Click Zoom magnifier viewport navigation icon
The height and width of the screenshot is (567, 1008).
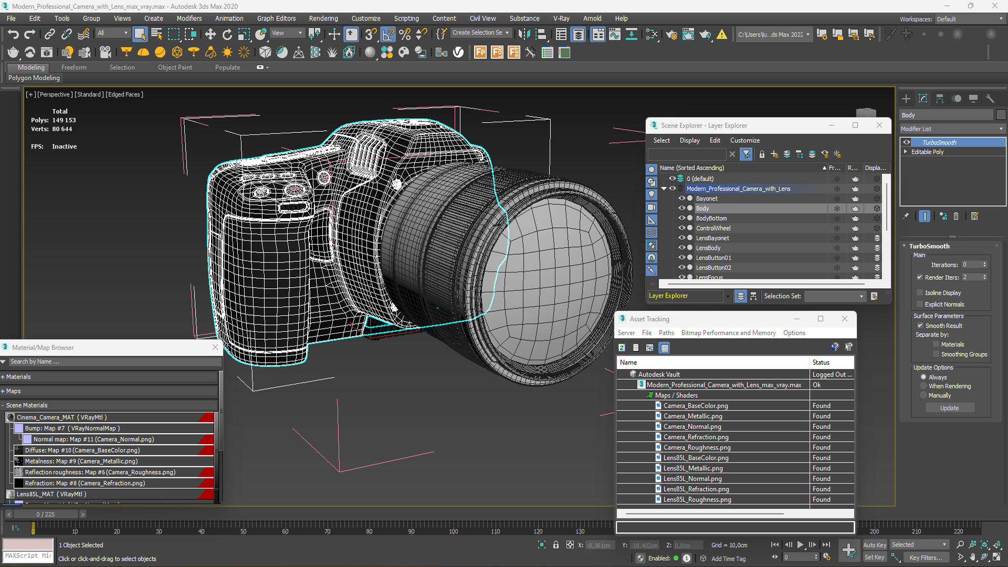960,545
